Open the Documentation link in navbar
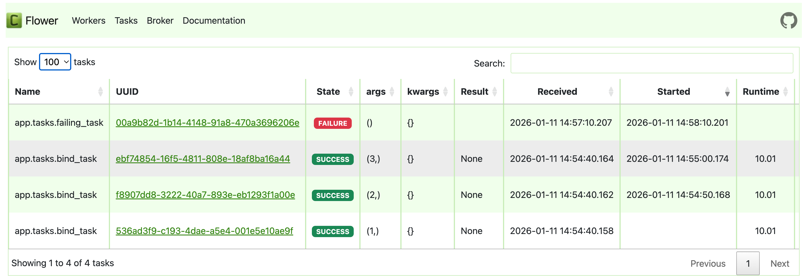 214,21
